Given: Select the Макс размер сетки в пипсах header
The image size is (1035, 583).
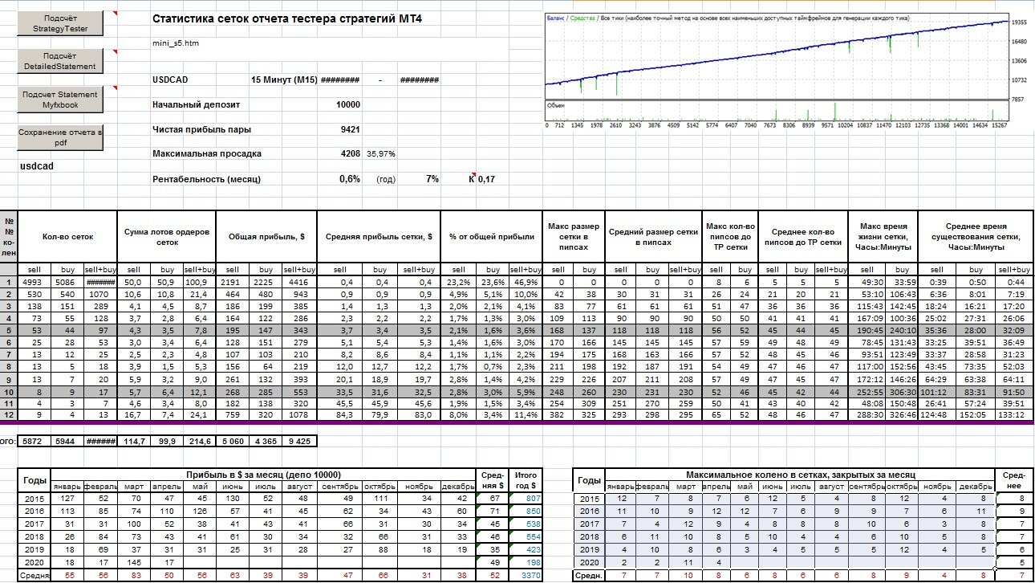Looking at the screenshot, I should pos(573,237).
